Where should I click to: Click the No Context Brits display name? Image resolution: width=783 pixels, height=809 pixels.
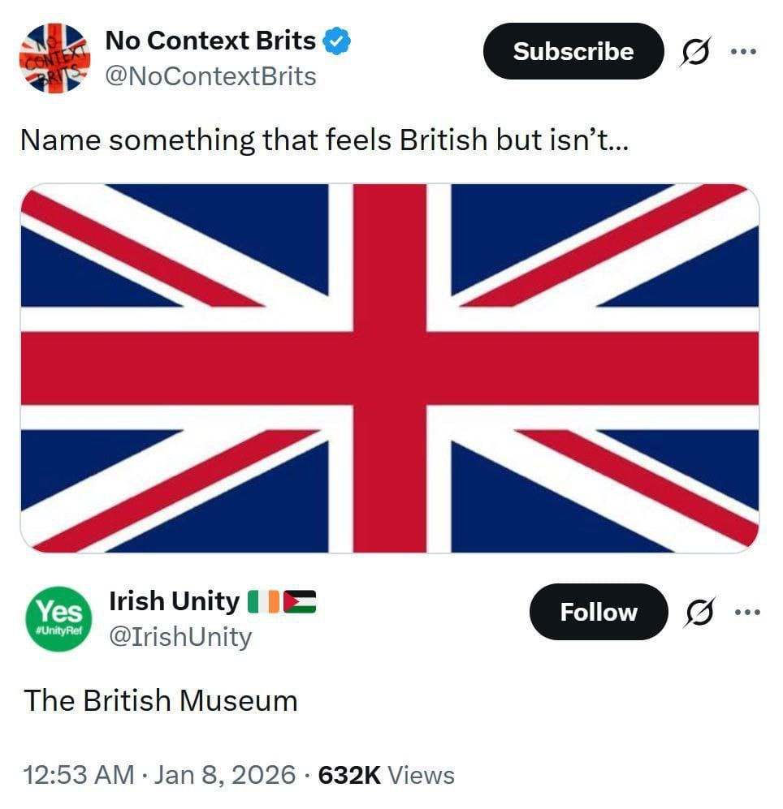coord(210,39)
